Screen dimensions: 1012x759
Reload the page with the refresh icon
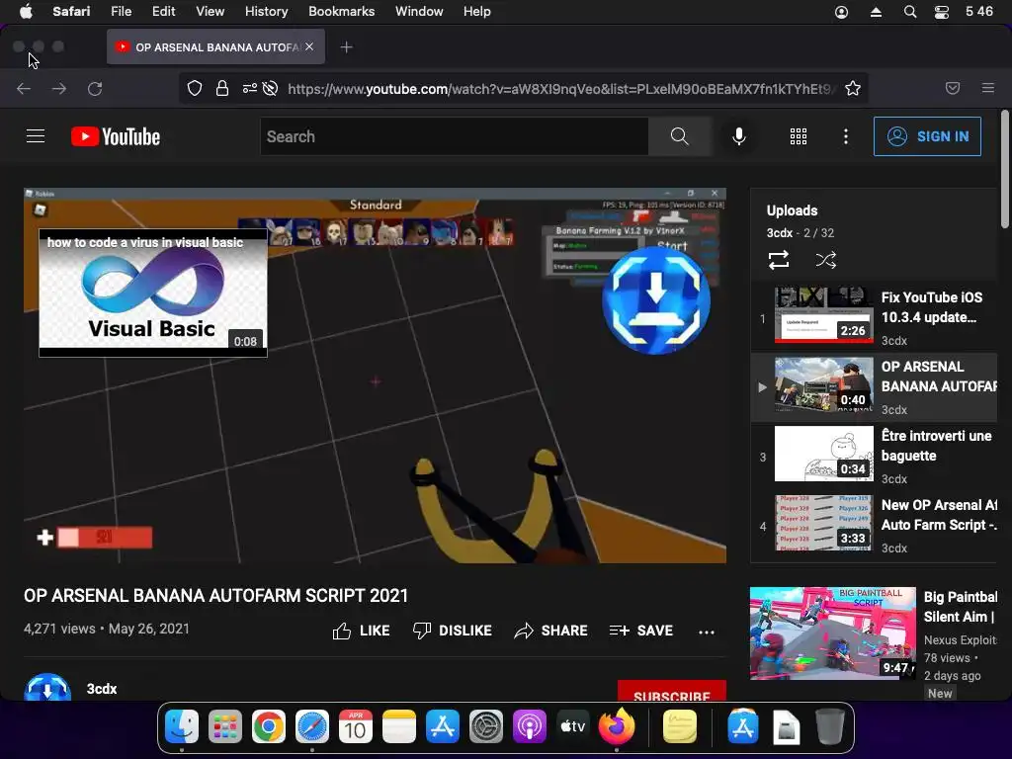coord(95,88)
